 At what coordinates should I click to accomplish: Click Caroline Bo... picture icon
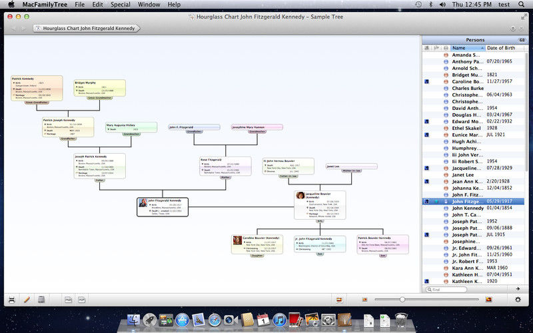pos(427,81)
